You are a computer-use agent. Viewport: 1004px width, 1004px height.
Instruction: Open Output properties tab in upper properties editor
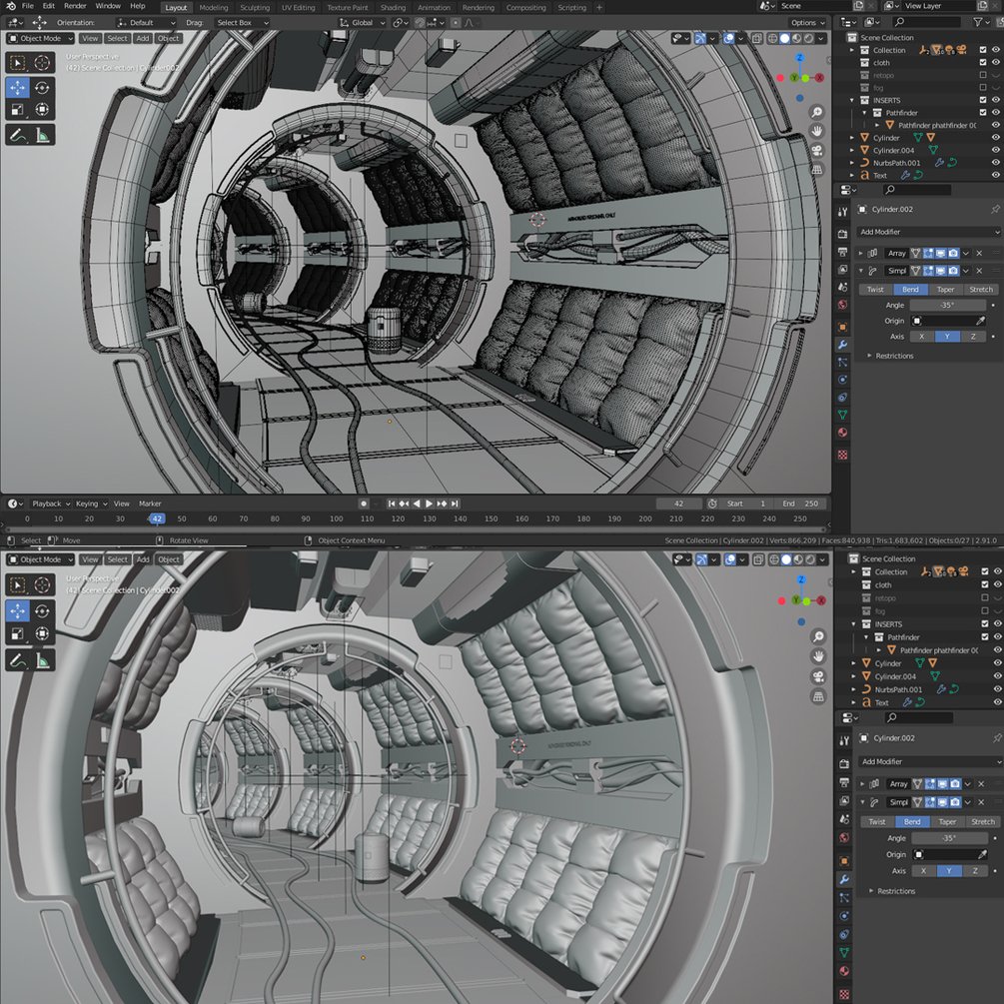point(842,252)
